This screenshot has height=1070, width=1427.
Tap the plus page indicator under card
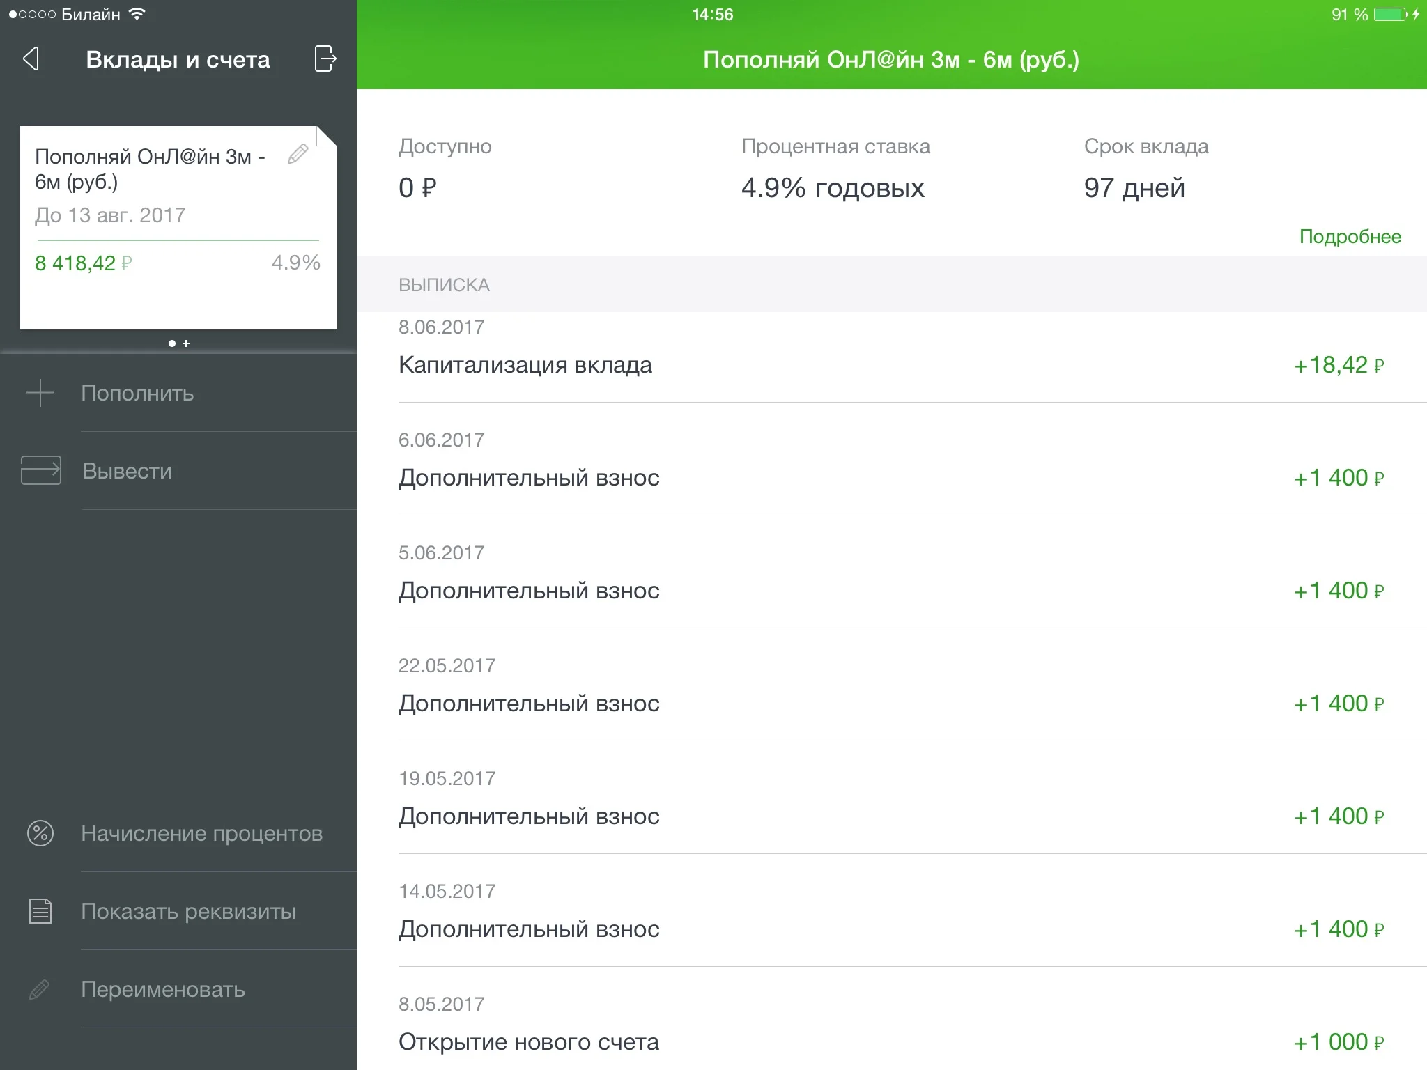tap(186, 343)
